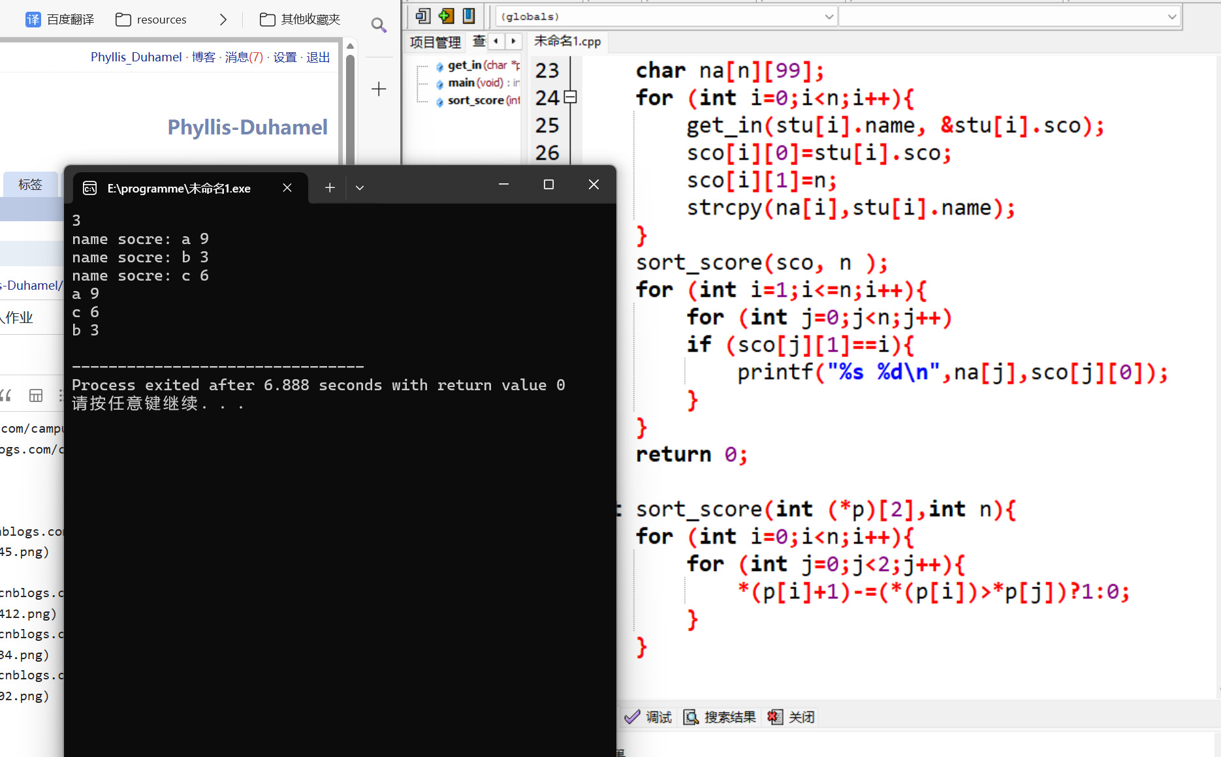The image size is (1221, 757).
Task: Open the 消息(7) messages link
Action: pyautogui.click(x=244, y=57)
